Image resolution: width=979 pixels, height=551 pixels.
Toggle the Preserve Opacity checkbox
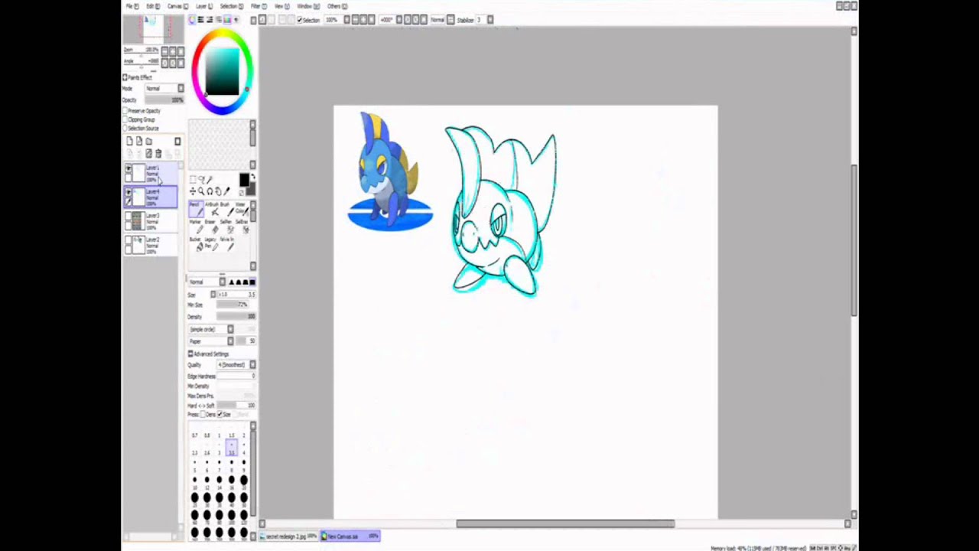point(125,111)
